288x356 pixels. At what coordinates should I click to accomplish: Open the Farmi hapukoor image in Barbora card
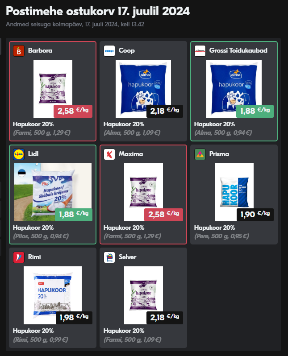pos(53,88)
